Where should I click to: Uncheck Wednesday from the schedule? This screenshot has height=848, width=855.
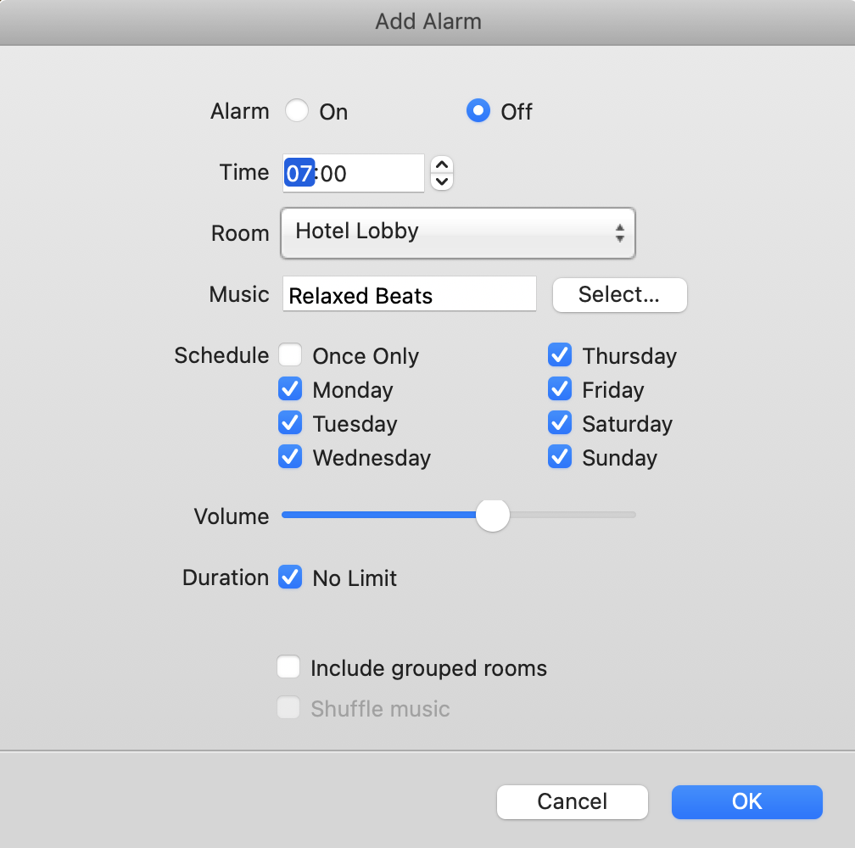290,457
